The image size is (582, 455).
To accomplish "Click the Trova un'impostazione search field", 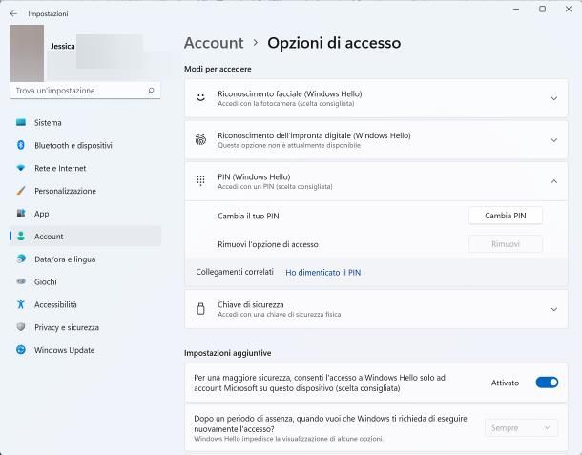I will (x=85, y=91).
